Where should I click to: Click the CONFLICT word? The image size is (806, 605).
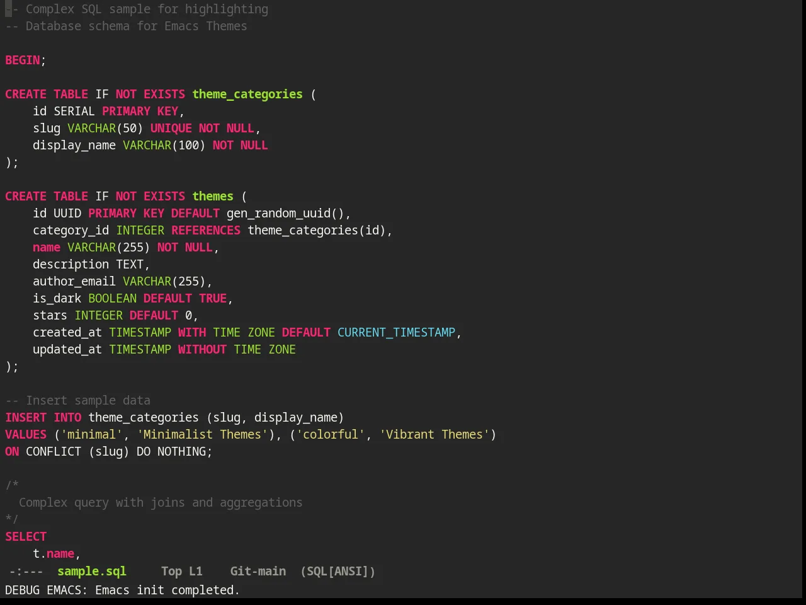point(54,452)
